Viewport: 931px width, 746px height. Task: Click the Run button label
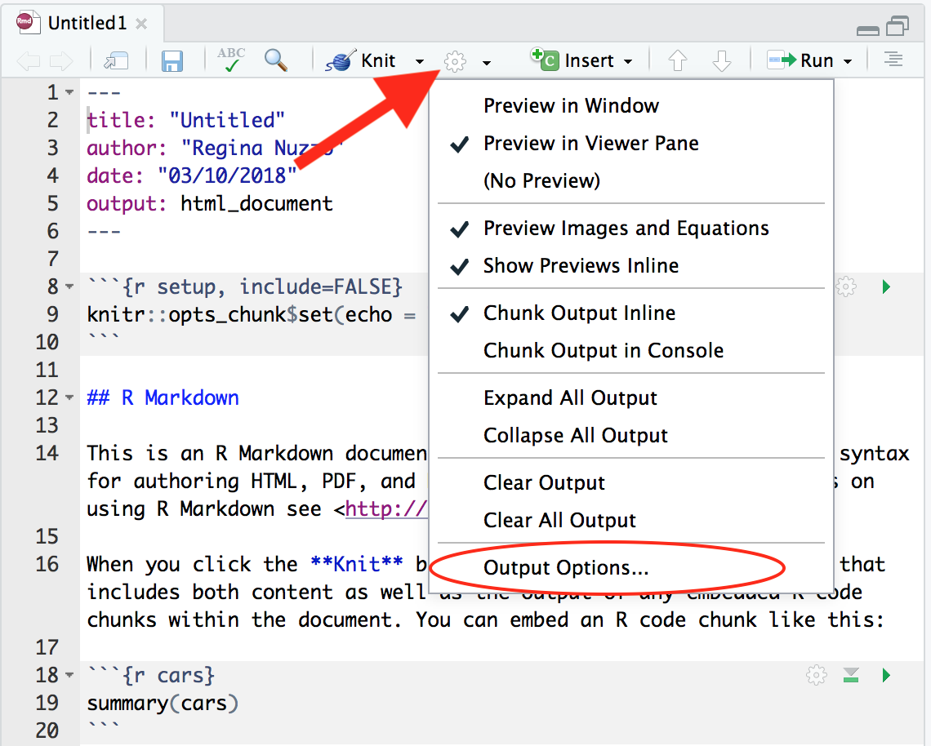click(x=817, y=60)
